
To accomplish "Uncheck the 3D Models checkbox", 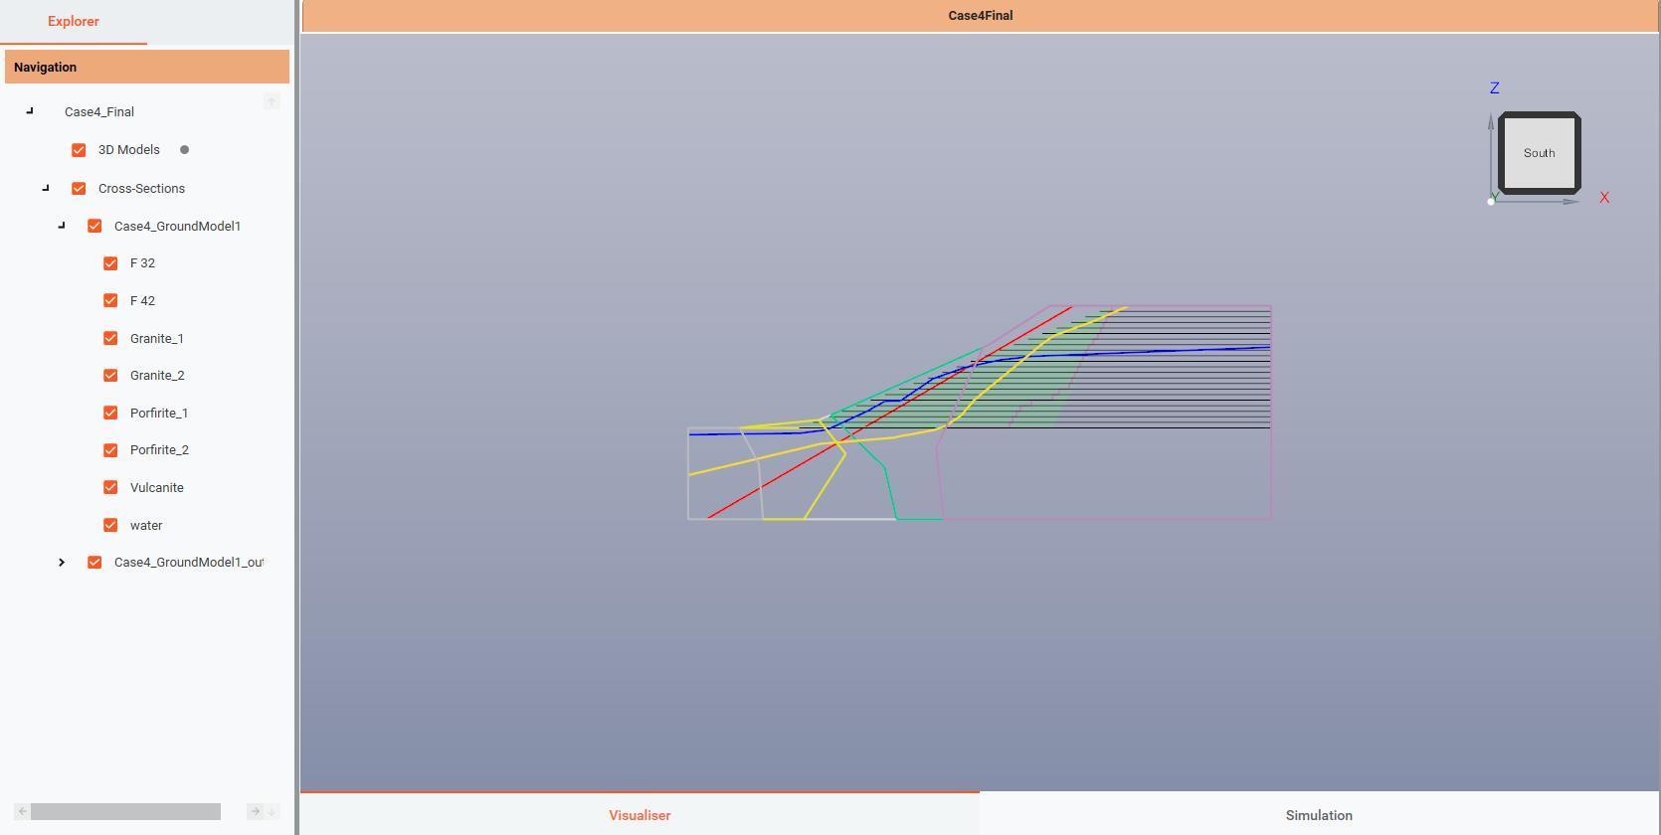I will 79,150.
